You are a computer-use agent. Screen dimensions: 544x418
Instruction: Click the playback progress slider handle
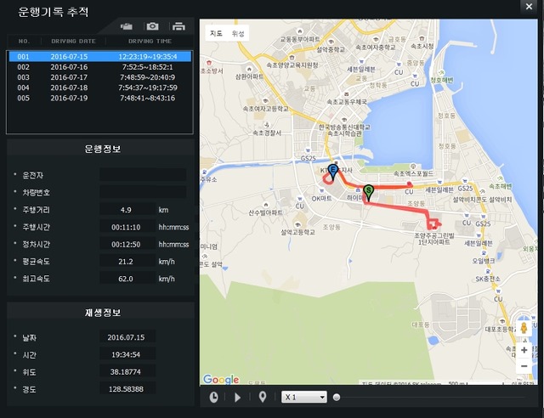(337, 398)
